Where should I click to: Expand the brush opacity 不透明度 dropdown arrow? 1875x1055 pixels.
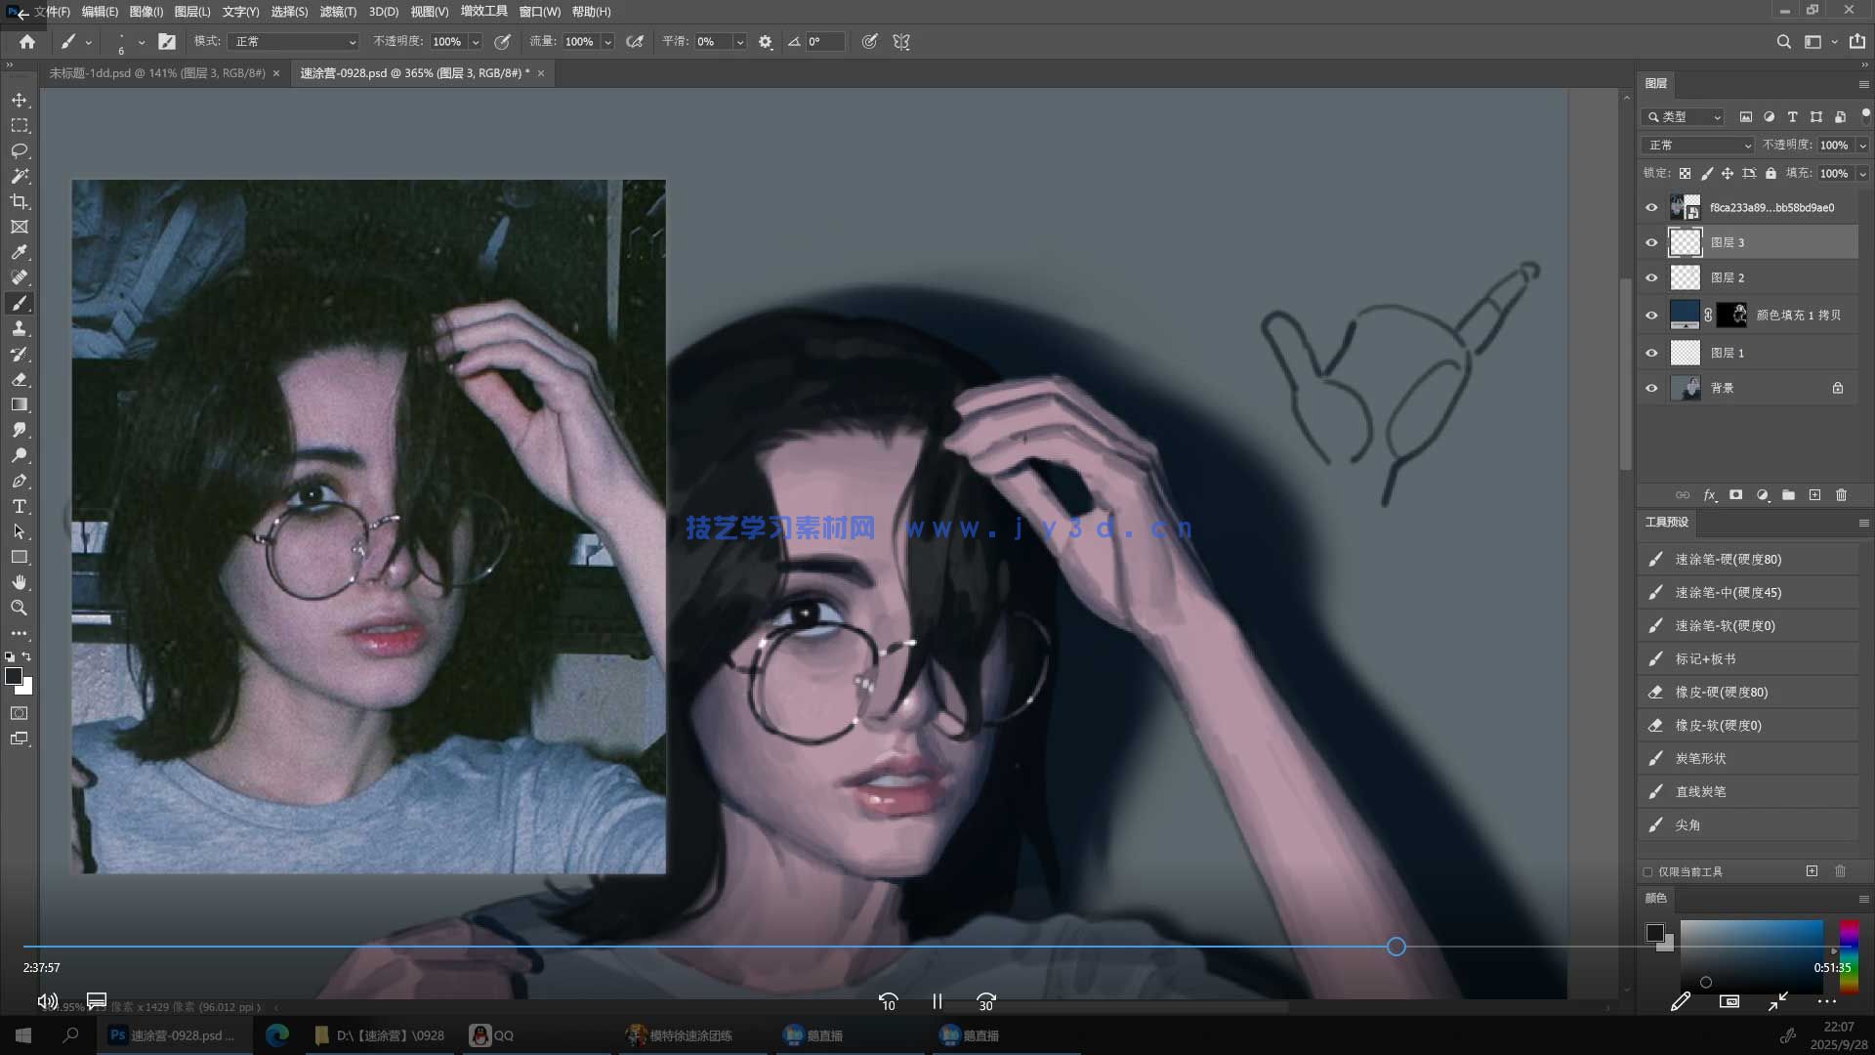click(476, 42)
